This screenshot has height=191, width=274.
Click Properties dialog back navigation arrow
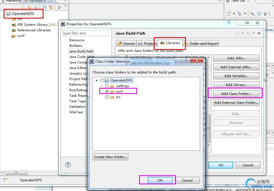coord(237,33)
